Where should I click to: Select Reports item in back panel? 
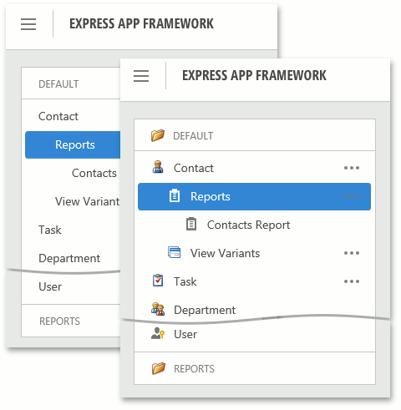tap(73, 144)
